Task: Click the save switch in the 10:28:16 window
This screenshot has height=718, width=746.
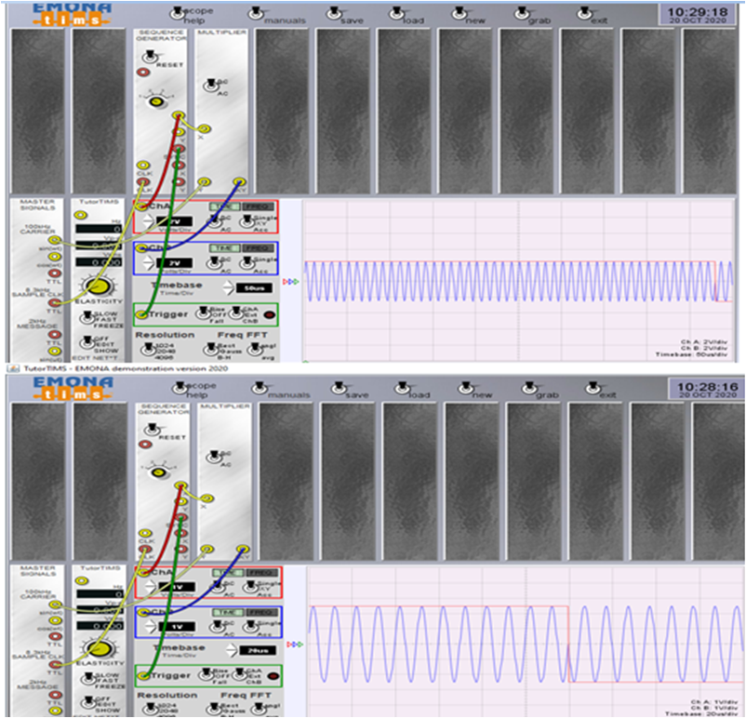Action: [339, 388]
